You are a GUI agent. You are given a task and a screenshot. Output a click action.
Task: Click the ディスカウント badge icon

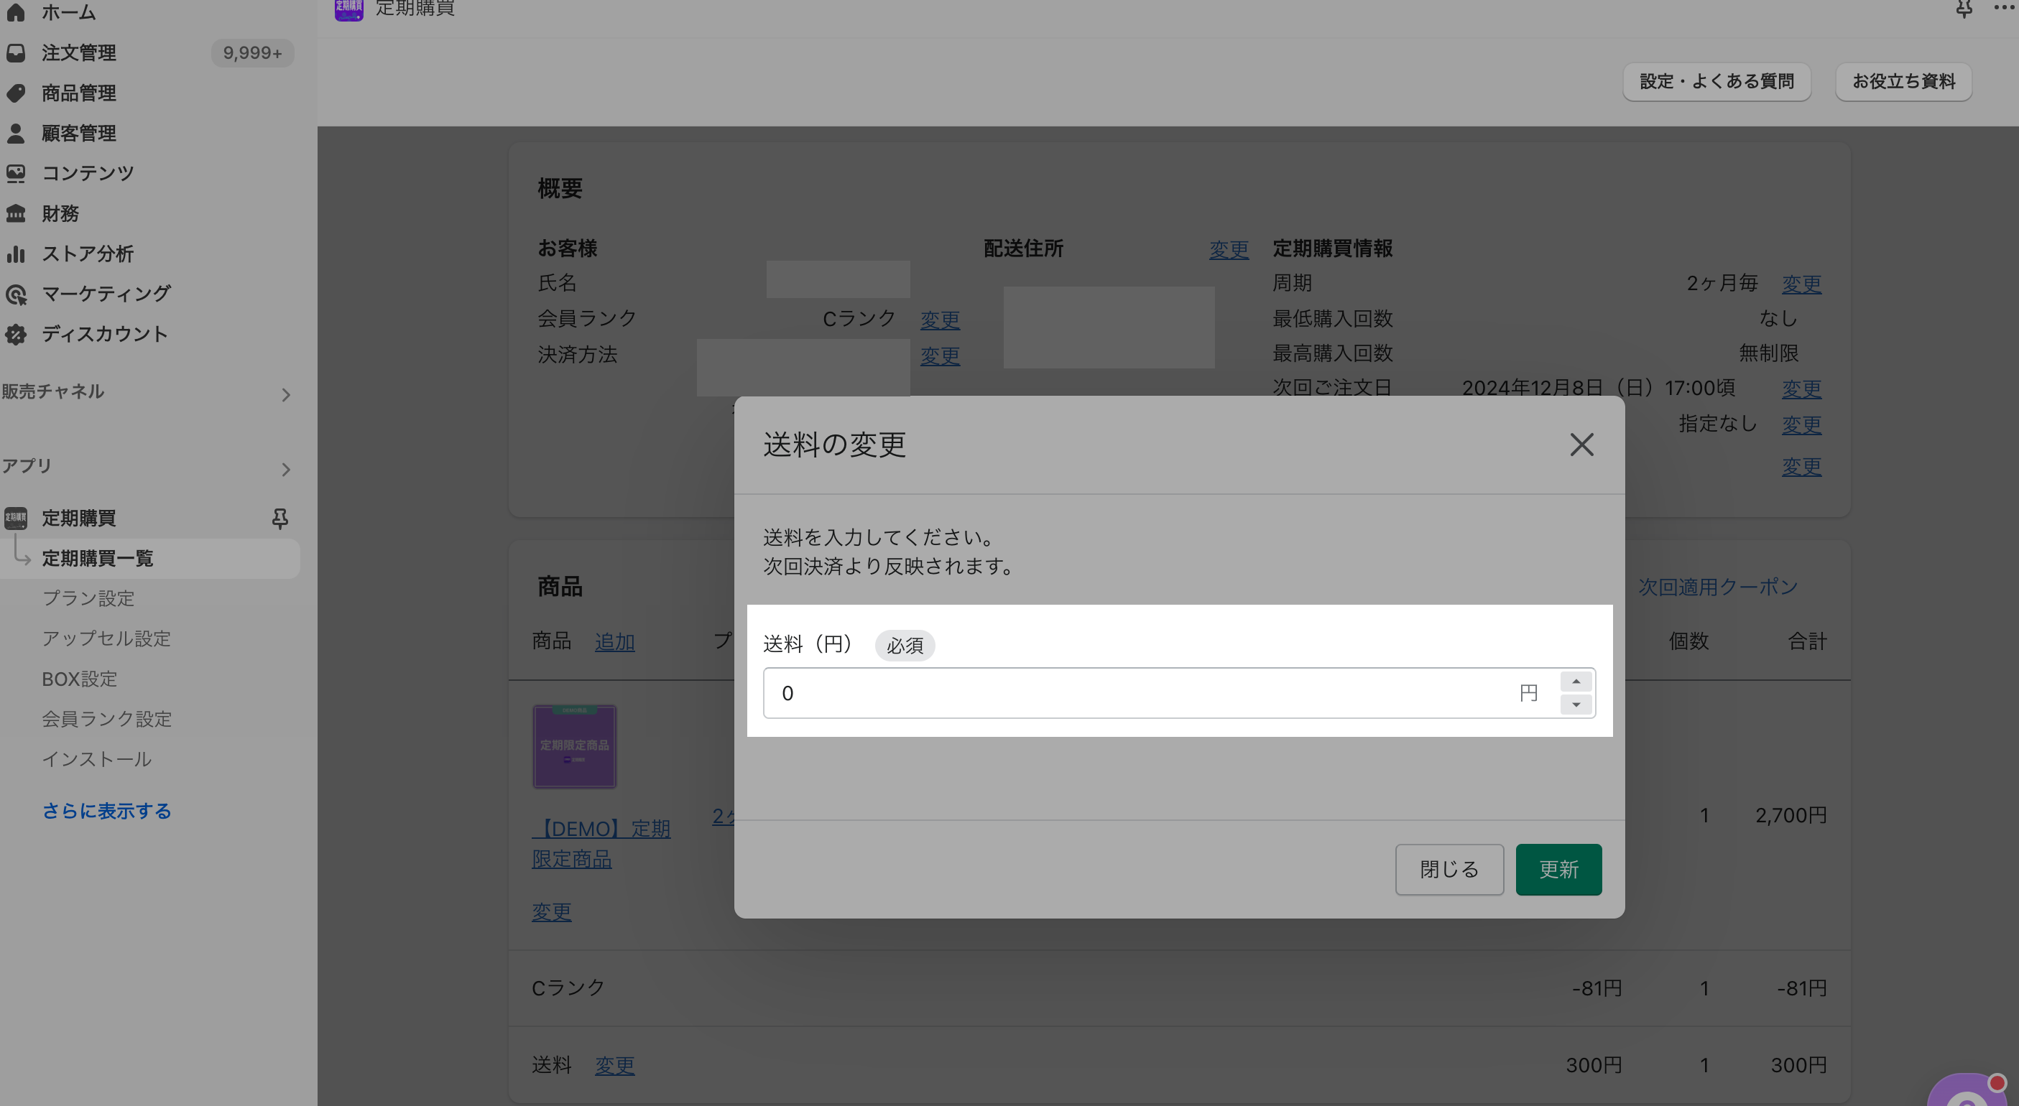(16, 335)
